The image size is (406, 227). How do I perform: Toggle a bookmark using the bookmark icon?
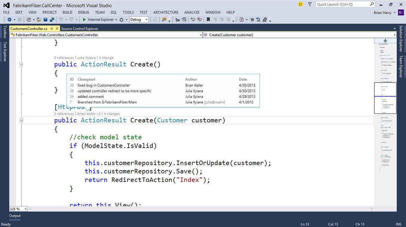[x=208, y=20]
